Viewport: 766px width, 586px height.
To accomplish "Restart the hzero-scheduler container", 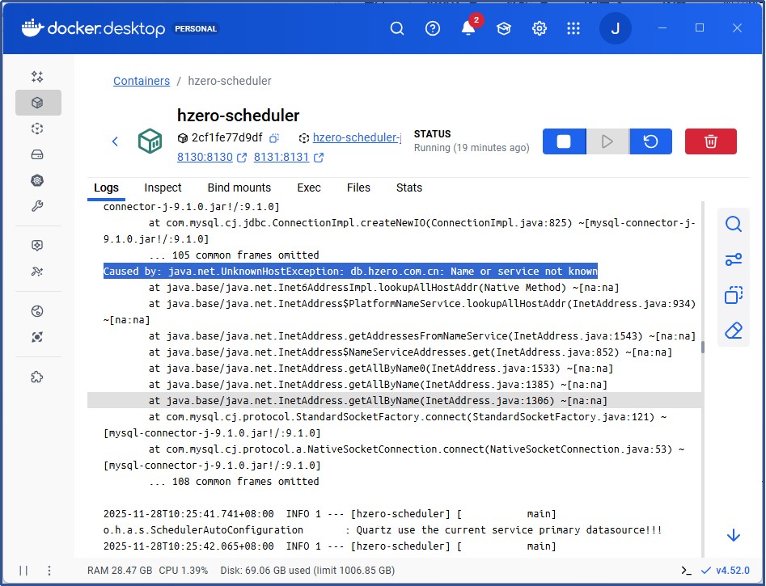I will (650, 141).
